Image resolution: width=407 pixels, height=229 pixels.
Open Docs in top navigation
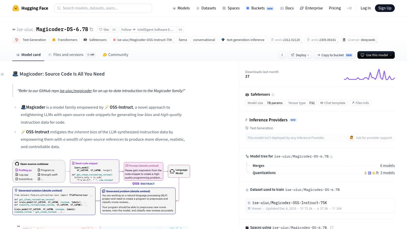287,8
